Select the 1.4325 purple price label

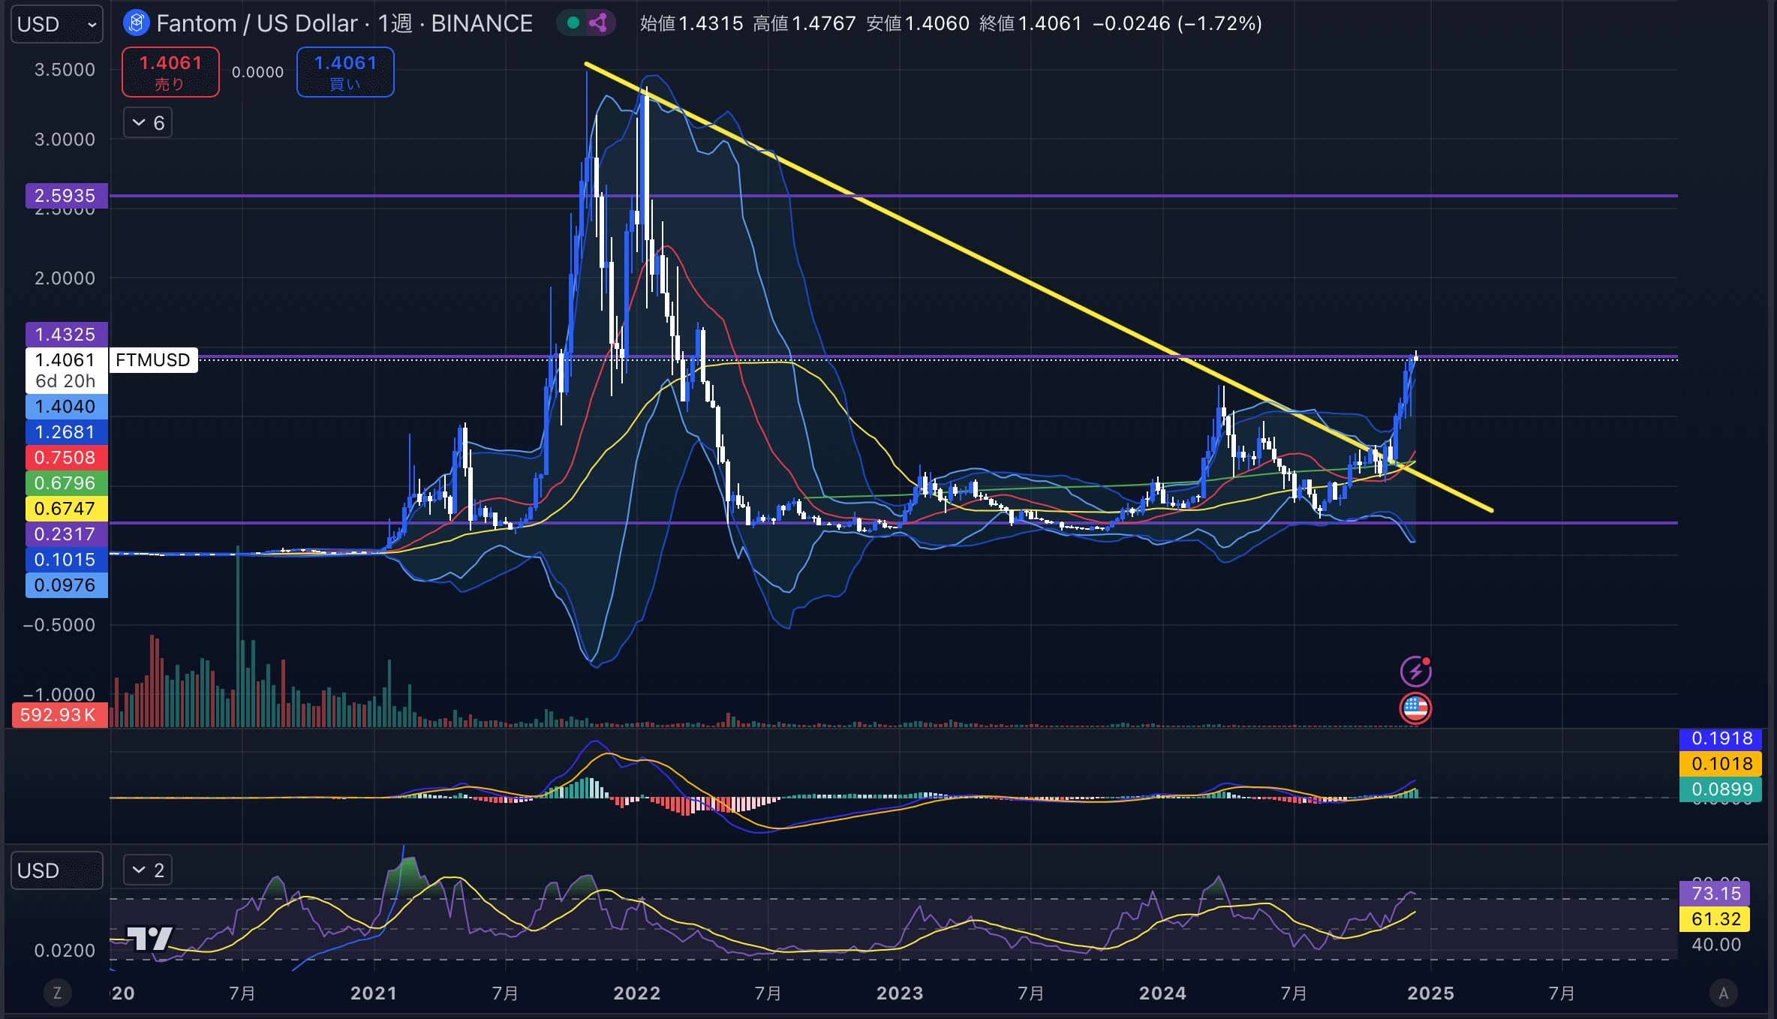pyautogui.click(x=66, y=335)
